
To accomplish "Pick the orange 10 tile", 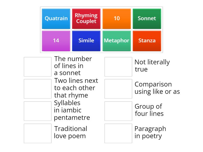I will click(117, 18).
